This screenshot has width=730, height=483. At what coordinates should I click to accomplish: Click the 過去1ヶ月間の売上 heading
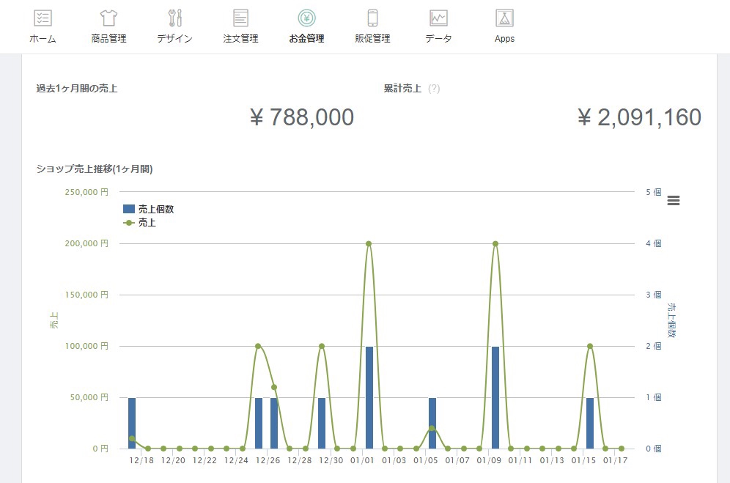(x=77, y=89)
